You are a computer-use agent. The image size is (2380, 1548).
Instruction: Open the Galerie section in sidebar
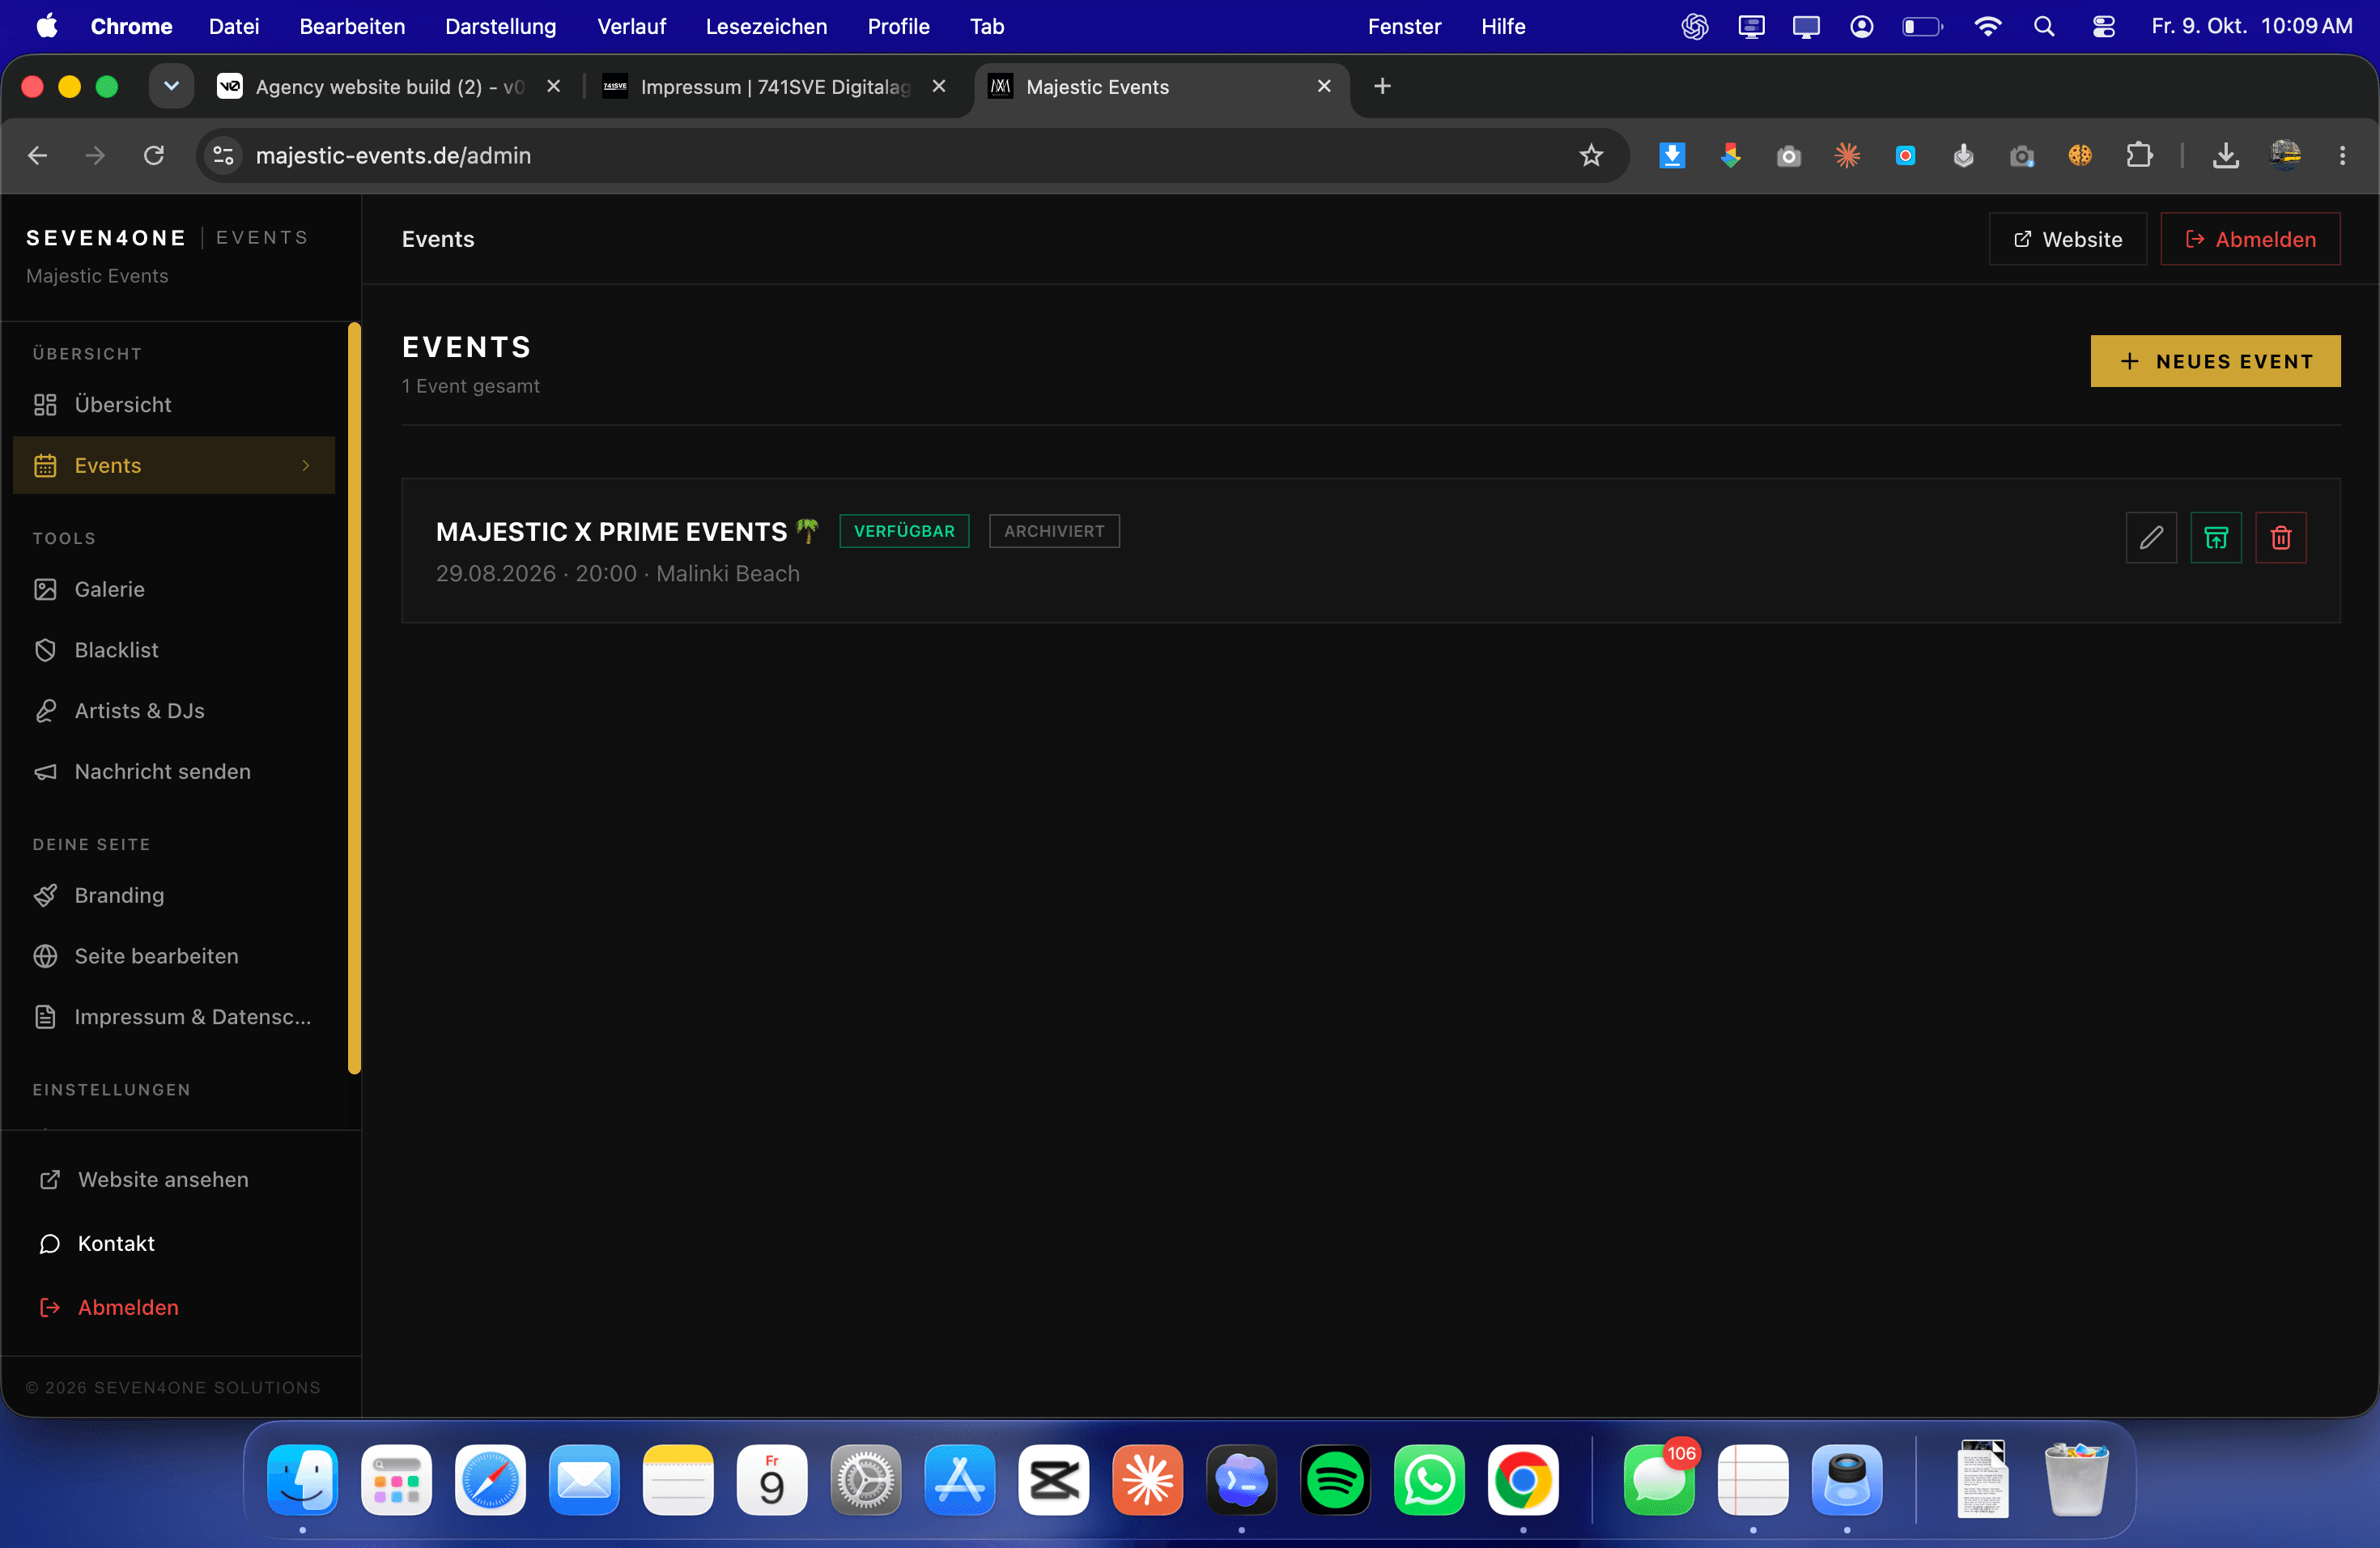pyautogui.click(x=174, y=589)
